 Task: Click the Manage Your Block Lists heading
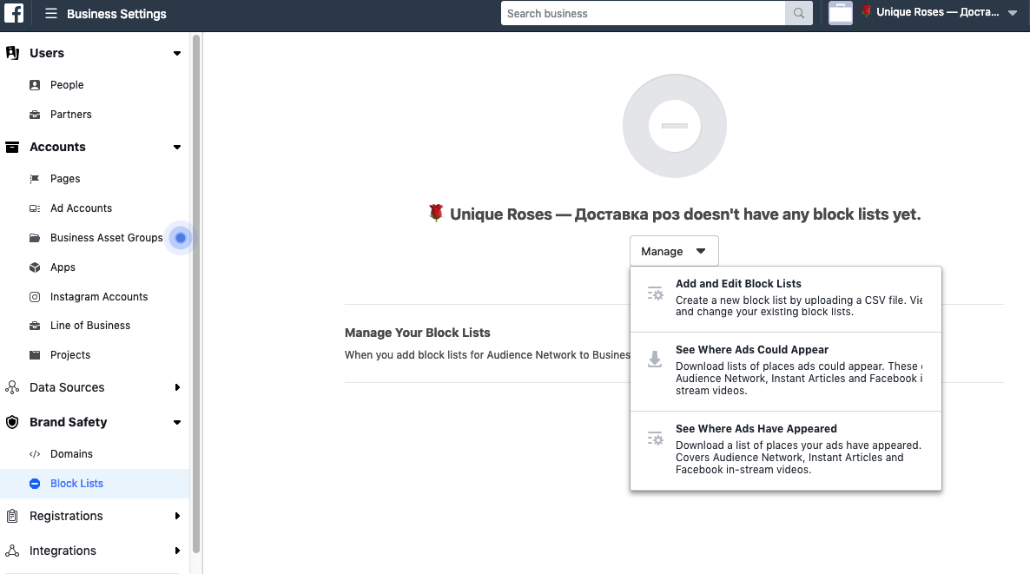pos(417,333)
